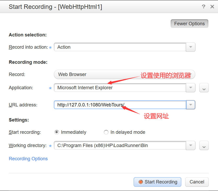Click the help question mark icon
This screenshot has height=191, width=218.
point(204,7)
